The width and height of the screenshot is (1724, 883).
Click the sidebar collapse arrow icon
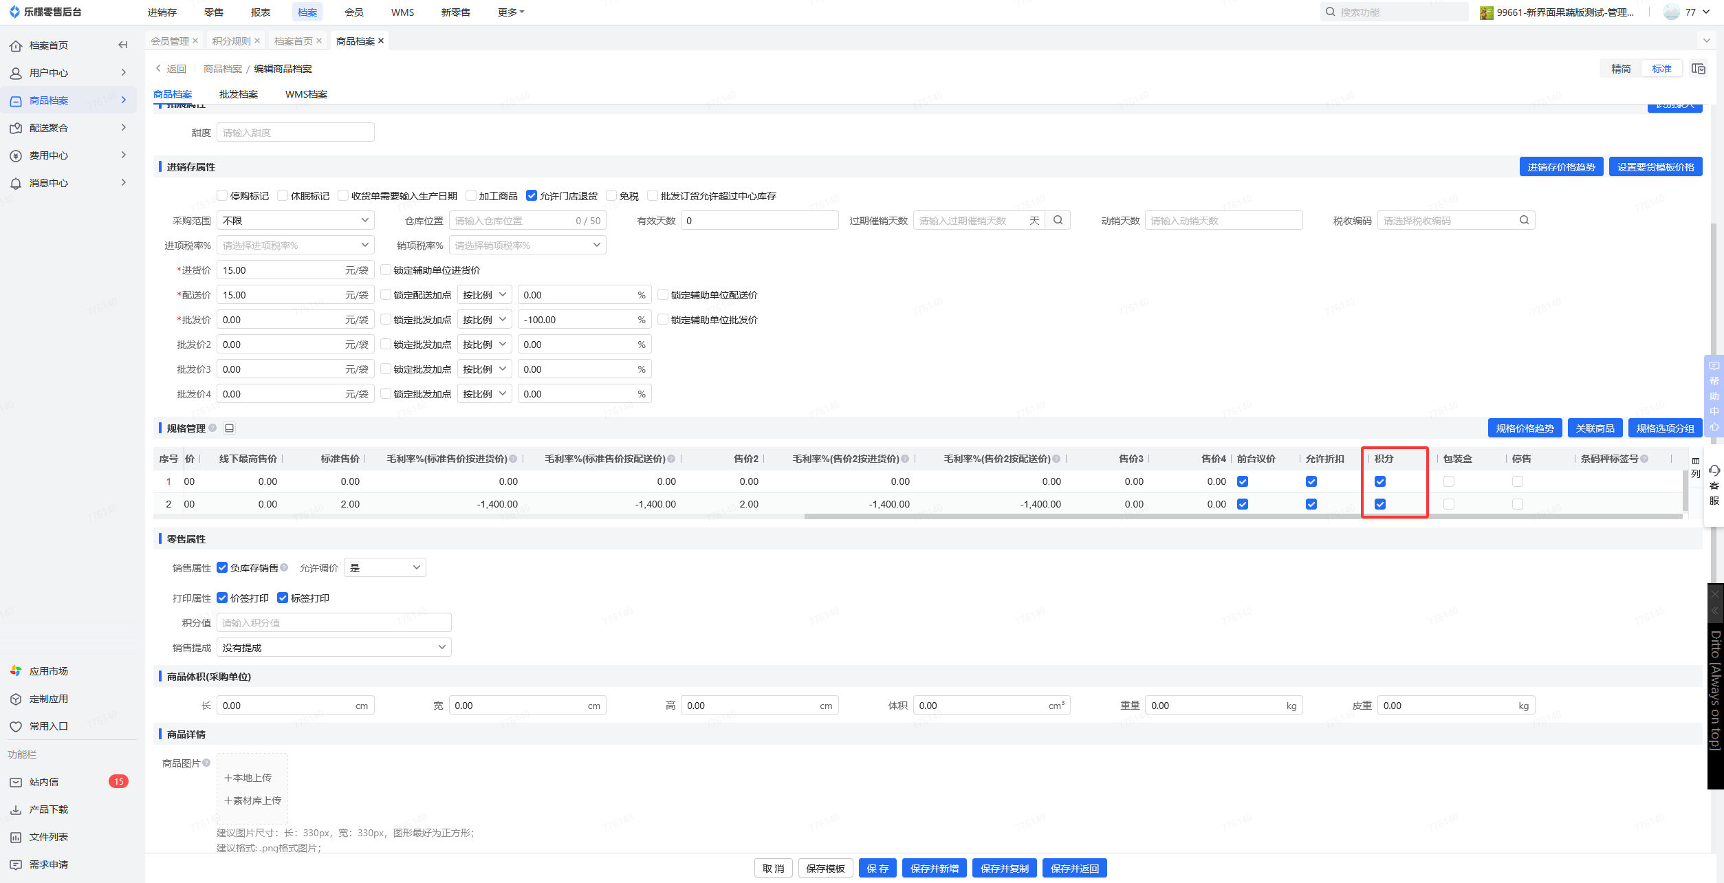click(x=123, y=45)
